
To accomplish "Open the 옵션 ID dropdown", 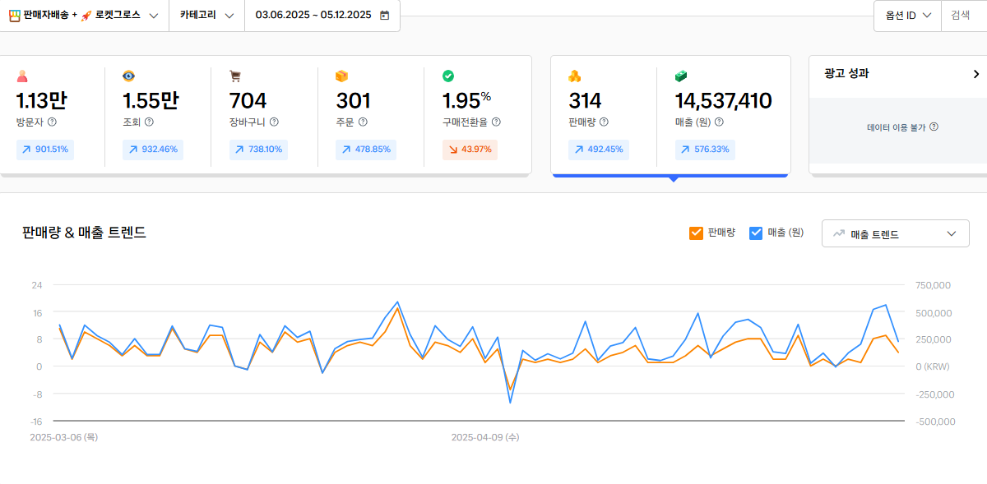I will point(907,16).
